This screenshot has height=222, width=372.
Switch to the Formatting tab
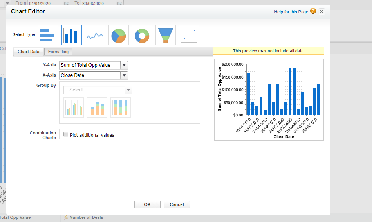coord(58,52)
